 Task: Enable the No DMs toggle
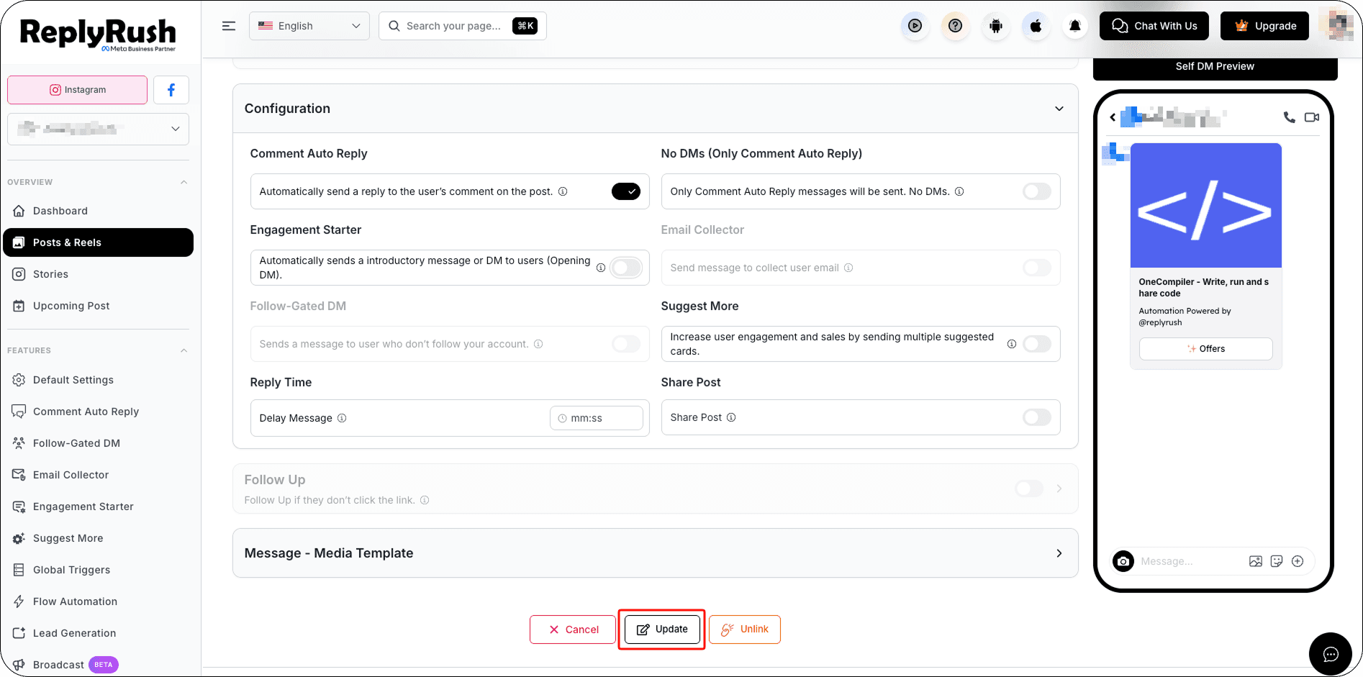(1037, 191)
